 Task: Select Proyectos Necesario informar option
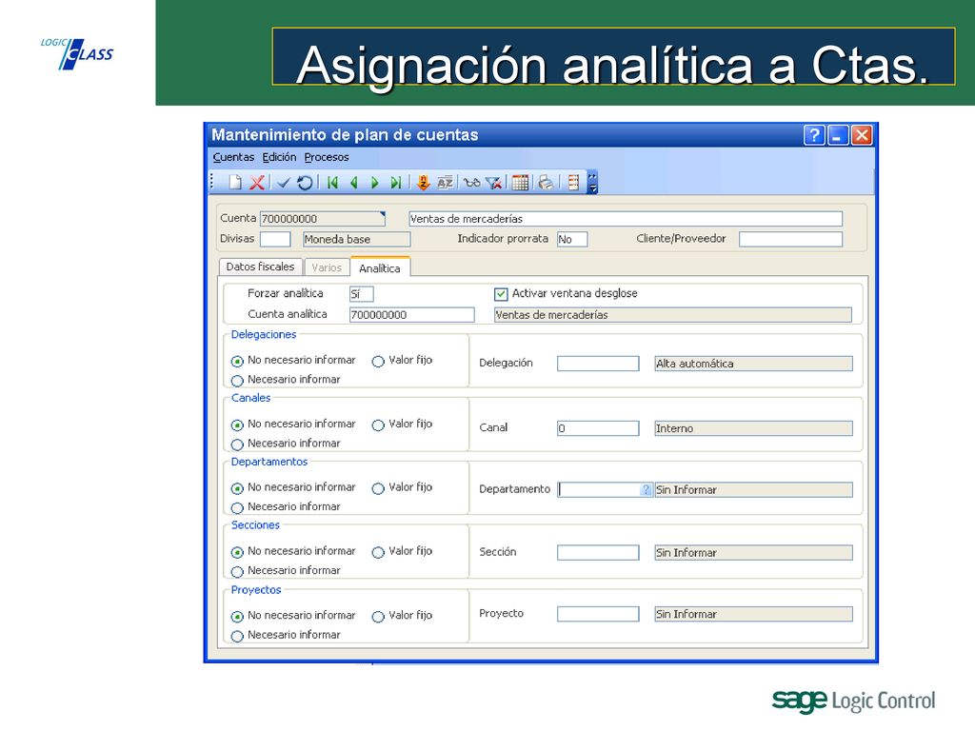click(237, 636)
